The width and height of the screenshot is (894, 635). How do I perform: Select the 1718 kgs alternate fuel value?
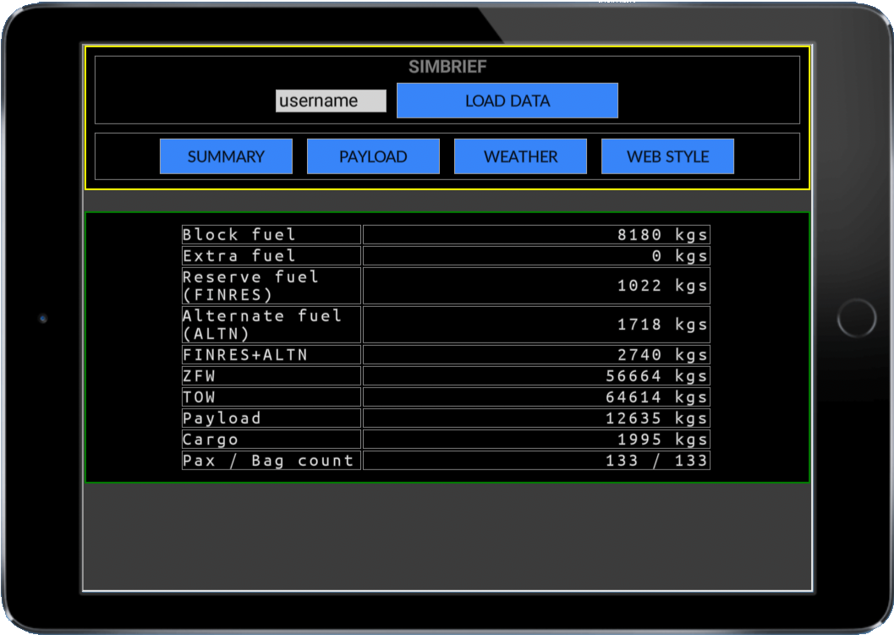(662, 325)
